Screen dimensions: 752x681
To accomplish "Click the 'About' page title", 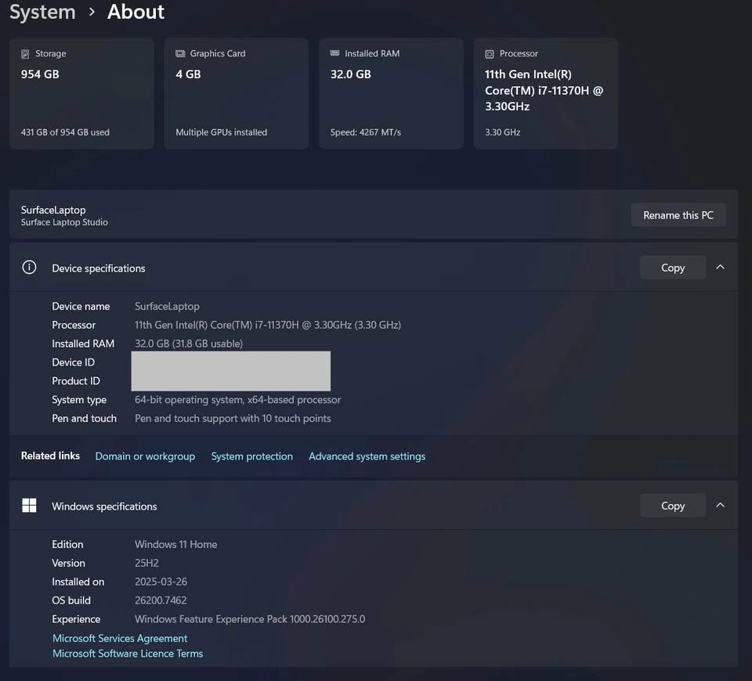I will point(136,12).
